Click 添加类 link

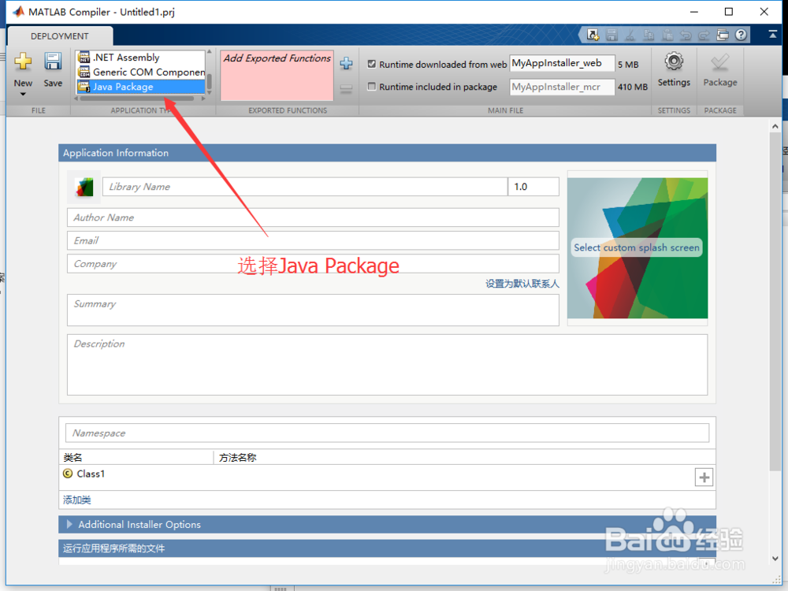[77, 500]
